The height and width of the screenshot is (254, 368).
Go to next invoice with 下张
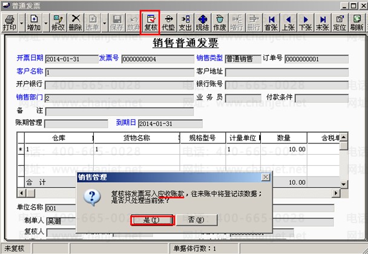(x=305, y=23)
